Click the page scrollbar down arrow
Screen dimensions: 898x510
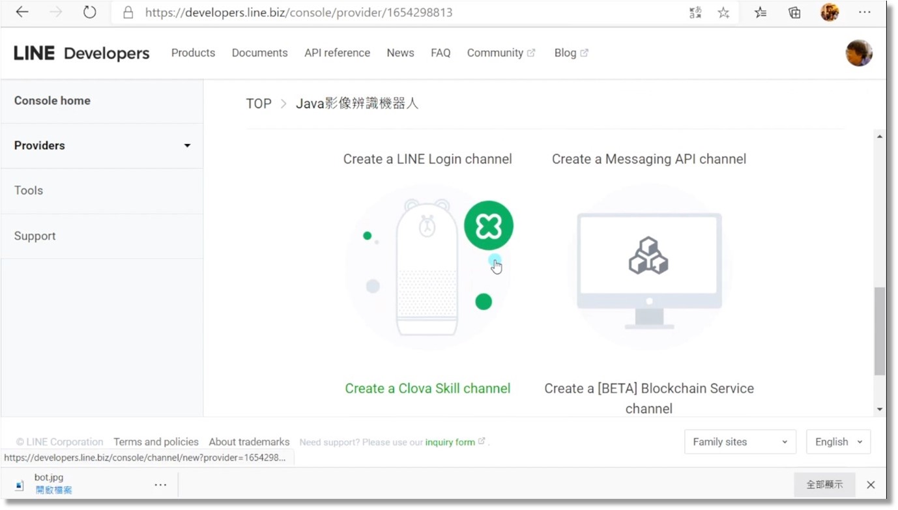pyautogui.click(x=880, y=409)
